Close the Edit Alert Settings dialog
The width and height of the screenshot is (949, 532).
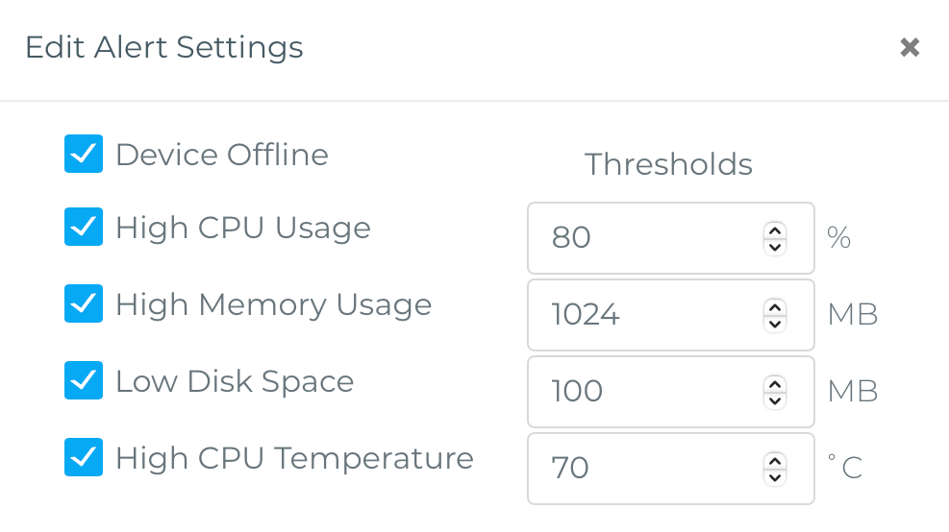pyautogui.click(x=910, y=48)
